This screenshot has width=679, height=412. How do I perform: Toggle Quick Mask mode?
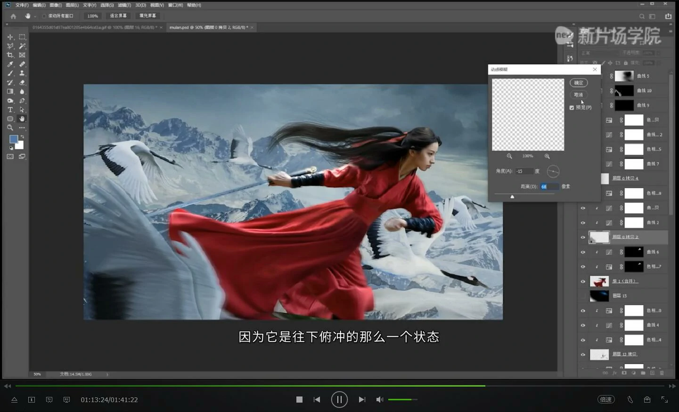[10, 157]
